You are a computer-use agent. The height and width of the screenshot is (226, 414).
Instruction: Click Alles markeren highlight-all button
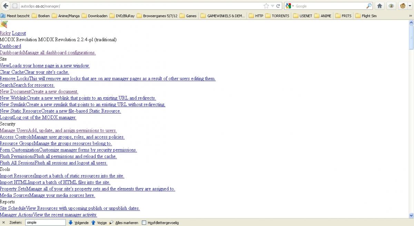pyautogui.click(x=124, y=223)
